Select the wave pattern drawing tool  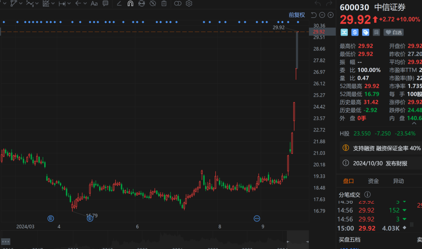coord(29,4)
